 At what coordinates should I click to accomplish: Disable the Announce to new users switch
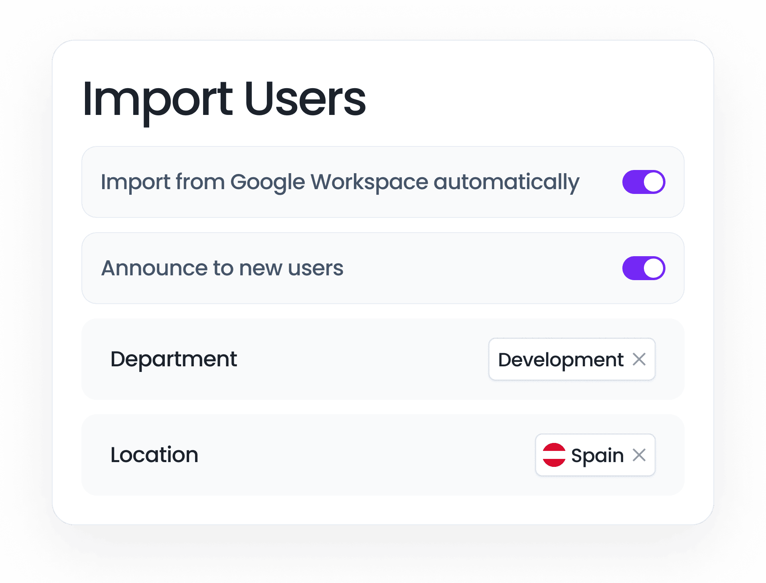tap(644, 268)
